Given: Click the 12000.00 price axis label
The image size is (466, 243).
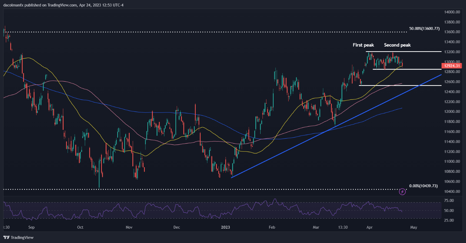Looking at the screenshot, I should tap(452, 112).
